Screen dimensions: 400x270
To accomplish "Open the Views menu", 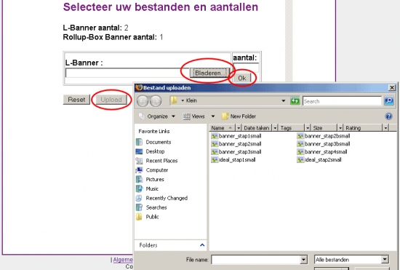I will [194, 116].
